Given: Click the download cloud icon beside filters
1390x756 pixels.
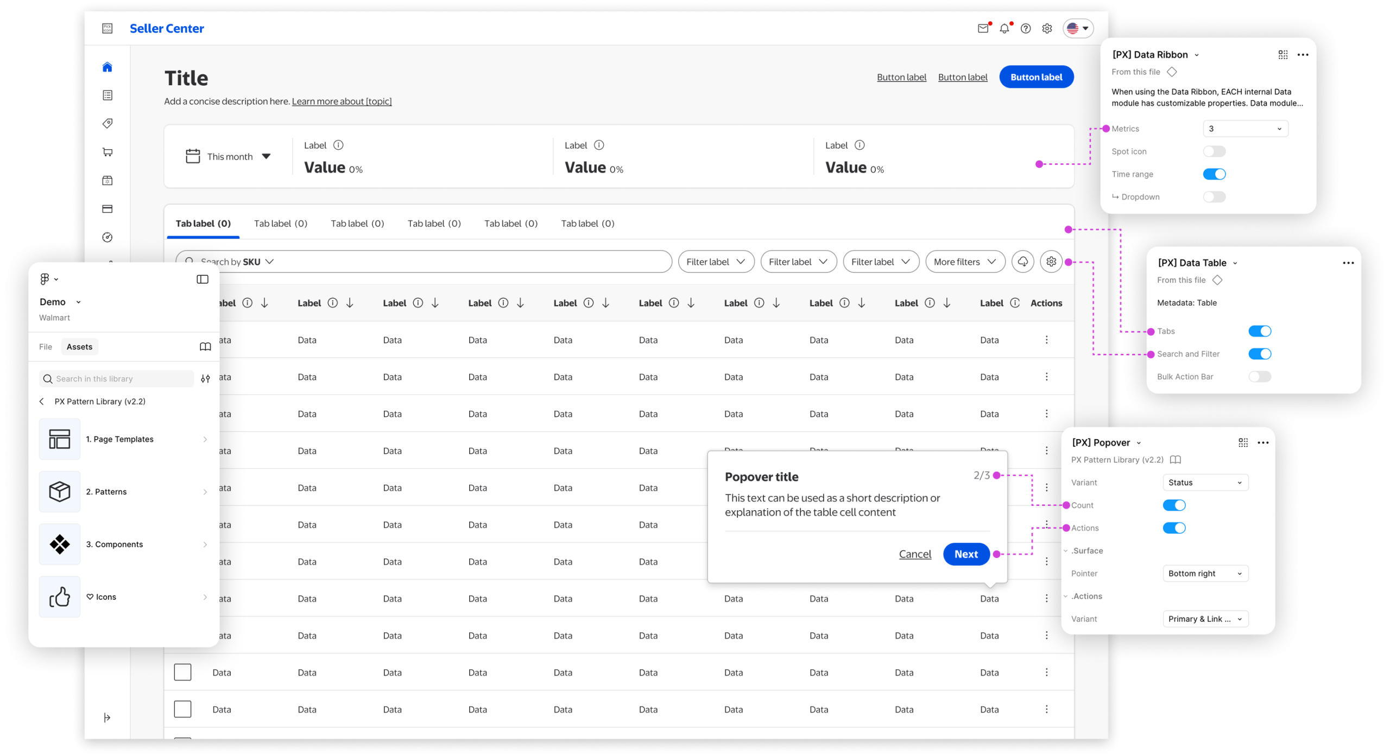Looking at the screenshot, I should pos(1023,262).
